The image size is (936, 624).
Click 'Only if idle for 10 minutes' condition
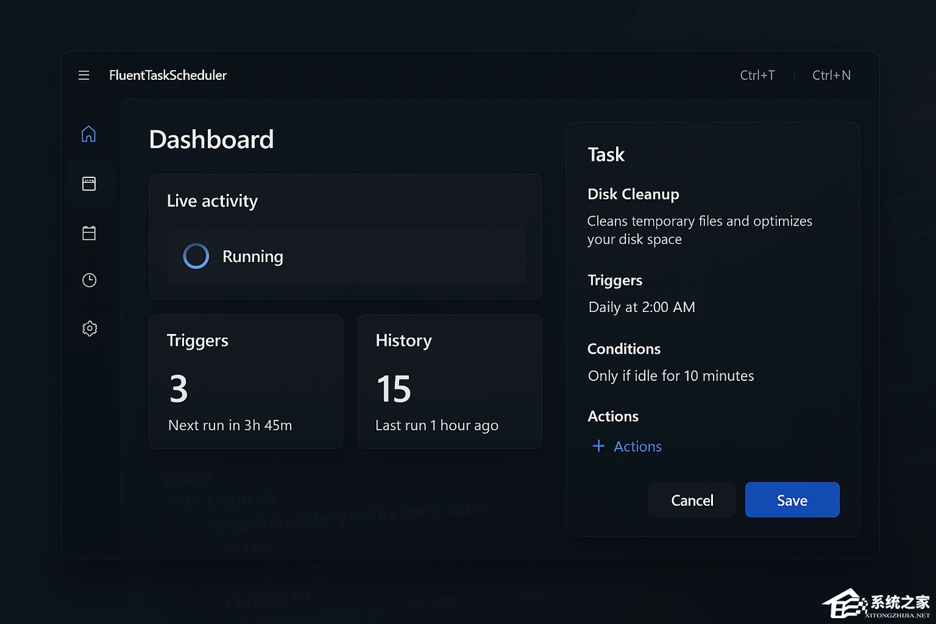pyautogui.click(x=671, y=376)
